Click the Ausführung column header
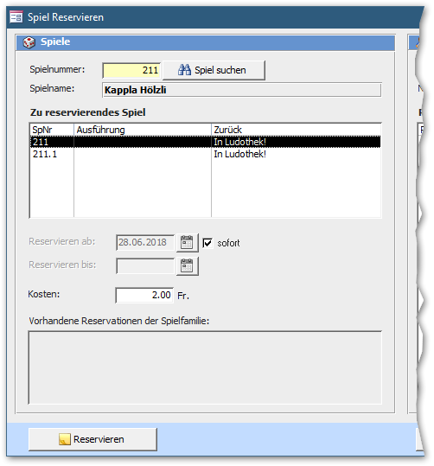The image size is (434, 466). click(x=143, y=130)
